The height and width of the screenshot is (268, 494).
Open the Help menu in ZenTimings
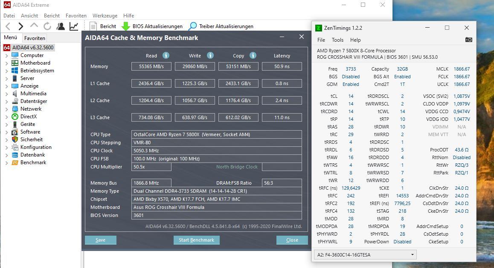click(x=355, y=40)
